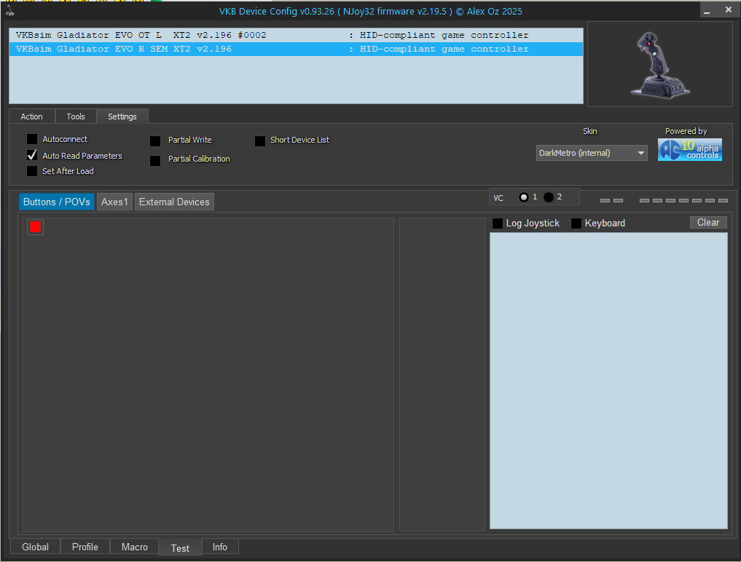Switch to the Axes1 tab
The width and height of the screenshot is (741, 562).
pyautogui.click(x=114, y=202)
